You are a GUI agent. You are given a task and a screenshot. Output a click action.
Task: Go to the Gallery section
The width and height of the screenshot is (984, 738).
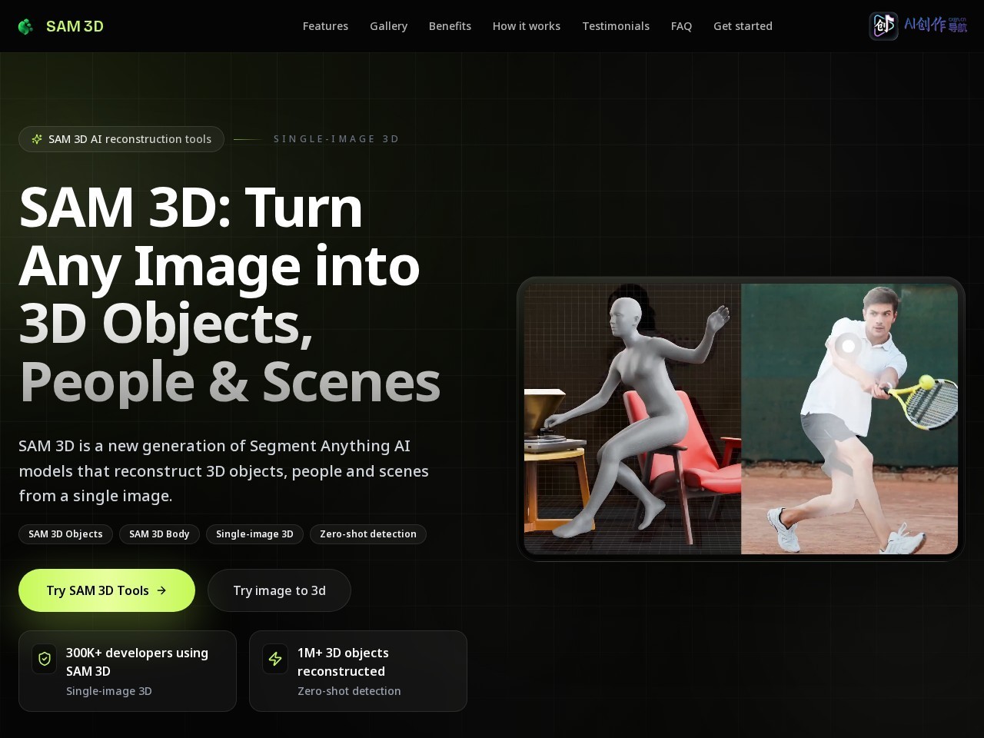click(388, 26)
